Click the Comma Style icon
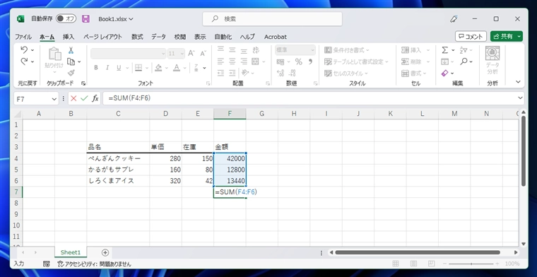 (310, 61)
